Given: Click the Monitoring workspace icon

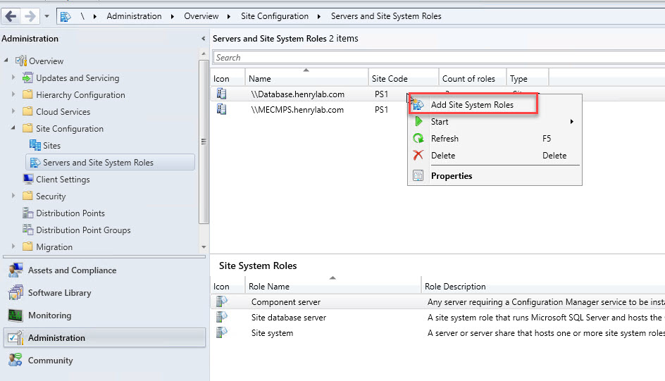Looking at the screenshot, I should [15, 316].
